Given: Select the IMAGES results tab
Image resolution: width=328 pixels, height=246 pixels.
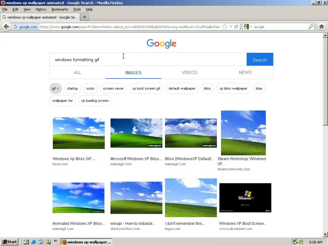Looking at the screenshot, I should (134, 73).
